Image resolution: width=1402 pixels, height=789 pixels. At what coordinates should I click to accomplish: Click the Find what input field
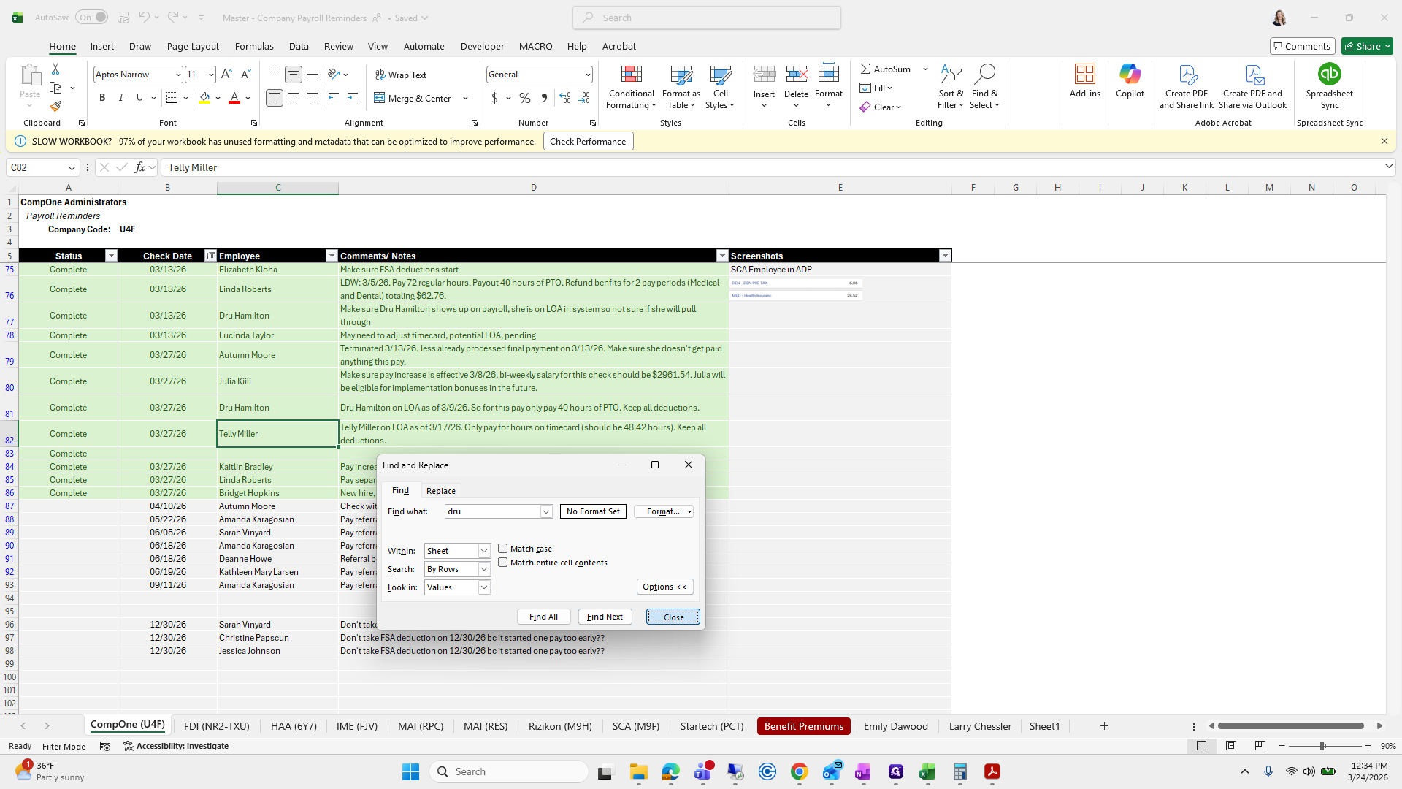[493, 511]
